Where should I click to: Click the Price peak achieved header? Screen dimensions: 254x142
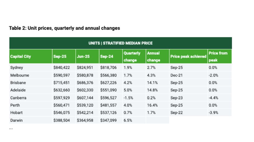point(188,57)
